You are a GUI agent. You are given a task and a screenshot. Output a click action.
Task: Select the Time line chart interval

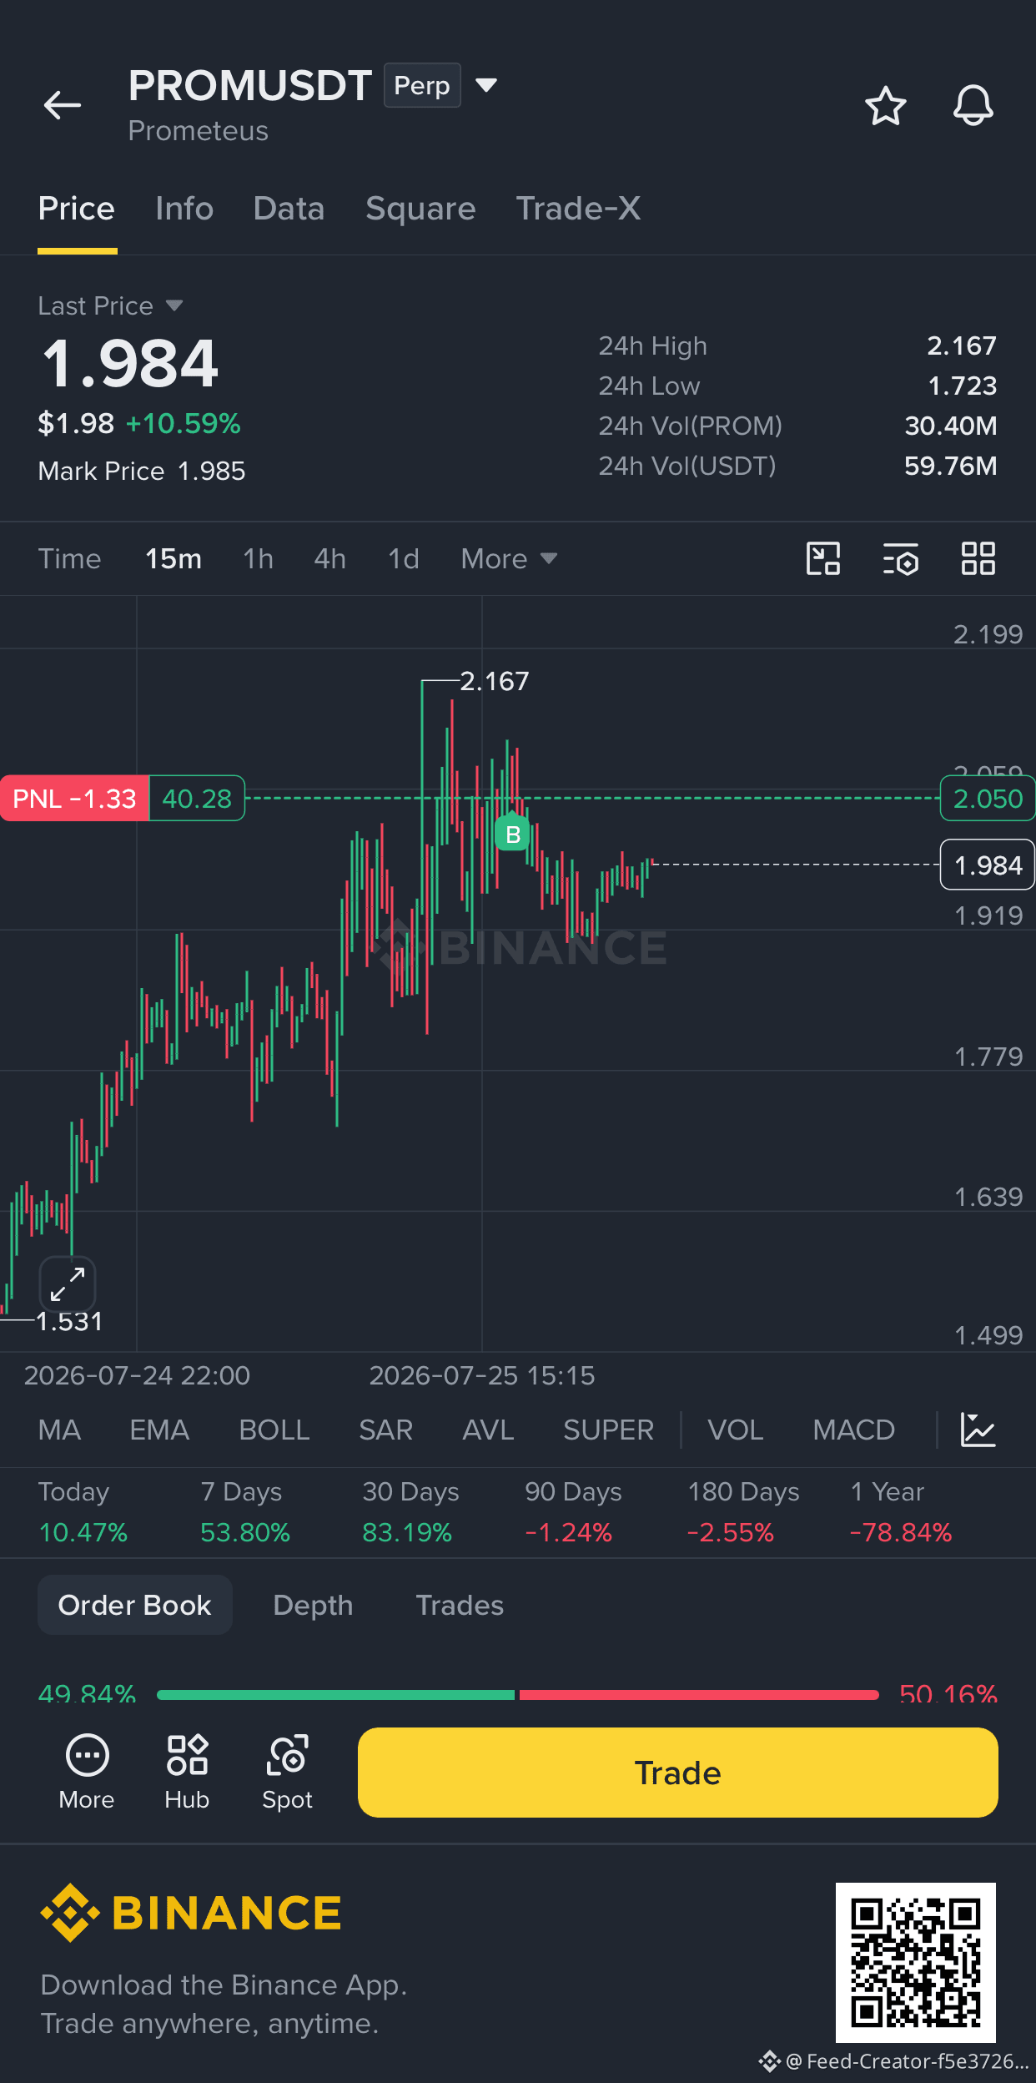click(x=69, y=558)
